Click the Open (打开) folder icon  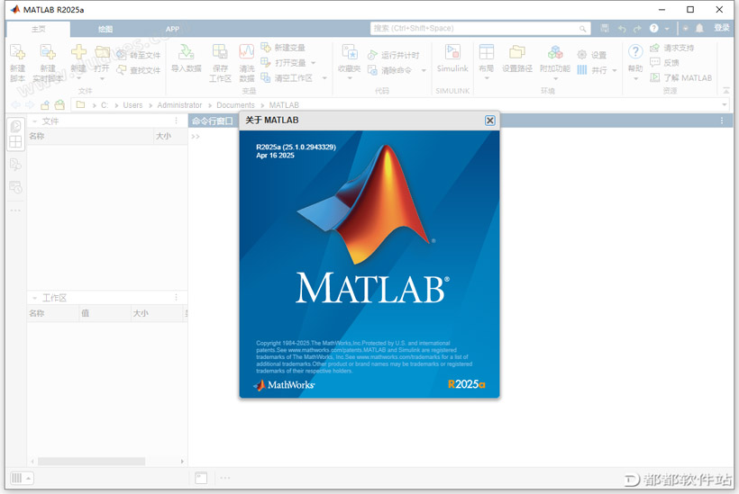tap(102, 52)
